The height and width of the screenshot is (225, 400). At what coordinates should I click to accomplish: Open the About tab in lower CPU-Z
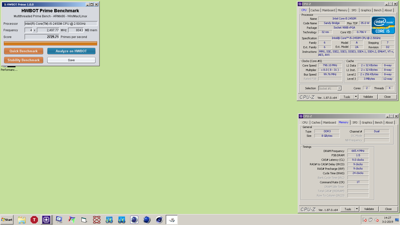(389, 122)
